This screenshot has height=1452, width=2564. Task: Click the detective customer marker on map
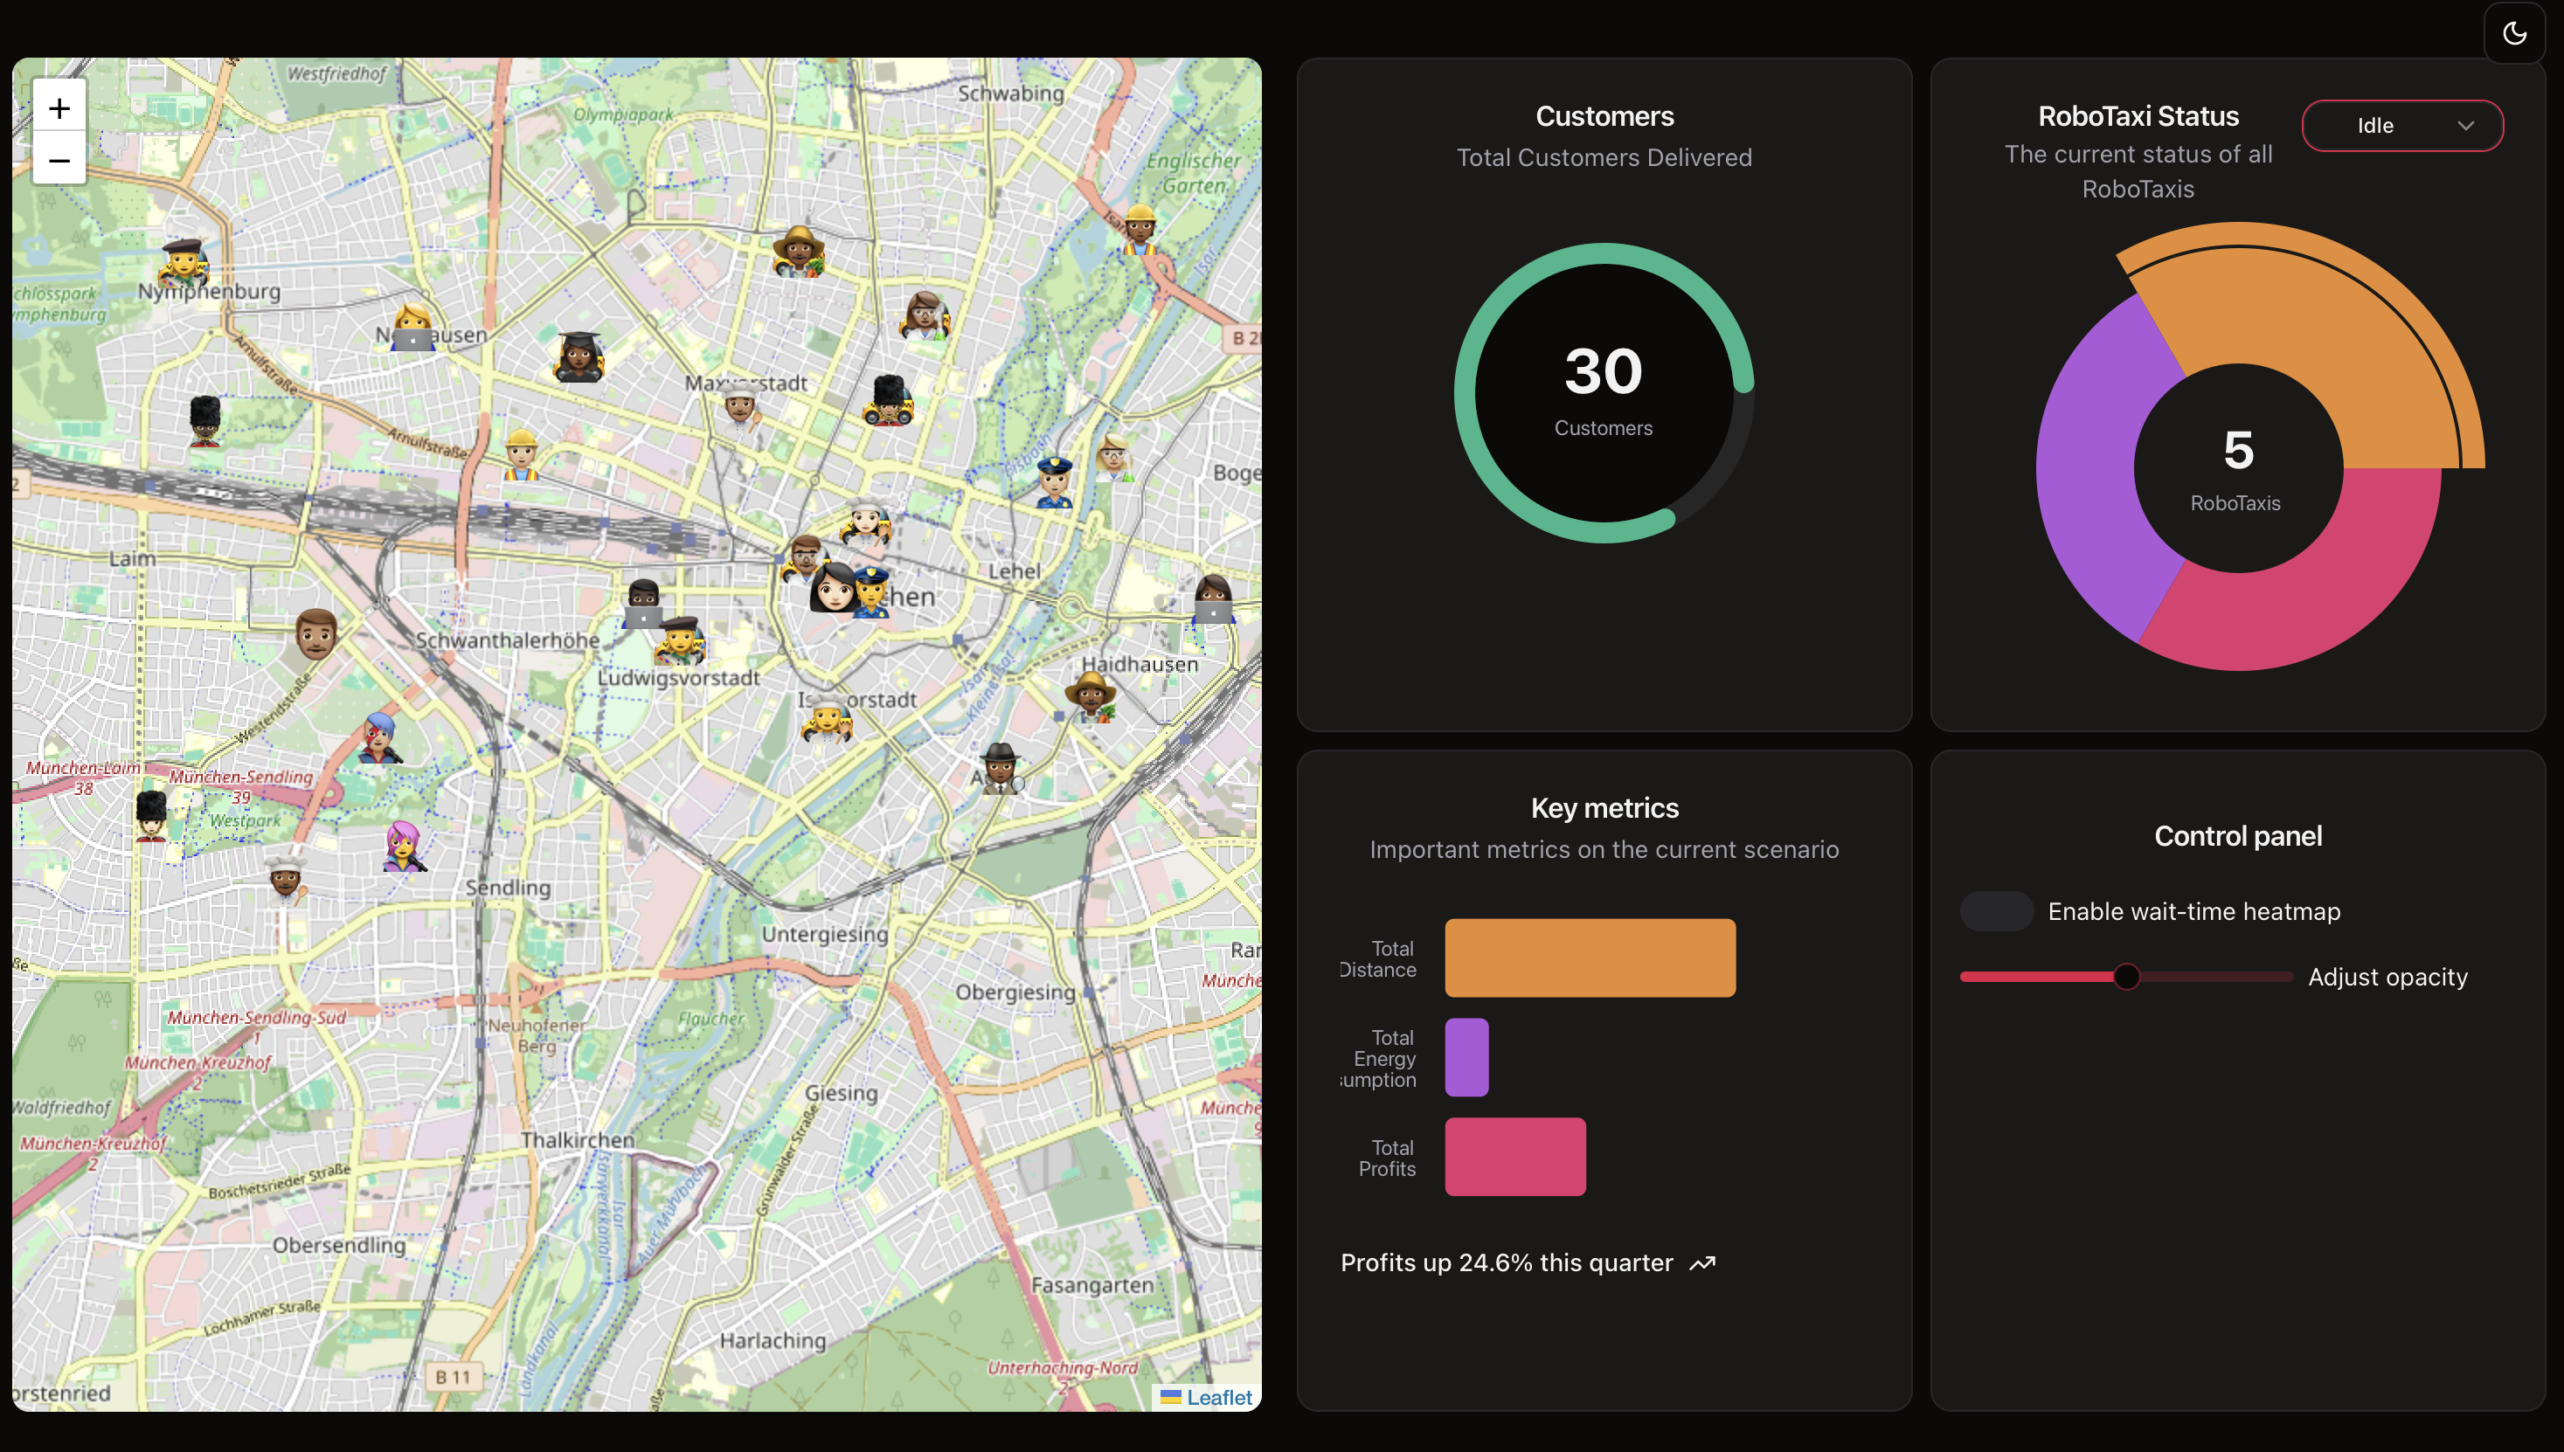(x=1001, y=768)
